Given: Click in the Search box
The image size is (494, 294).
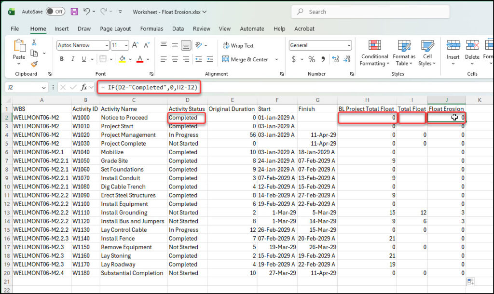Looking at the screenshot, I should [370, 12].
